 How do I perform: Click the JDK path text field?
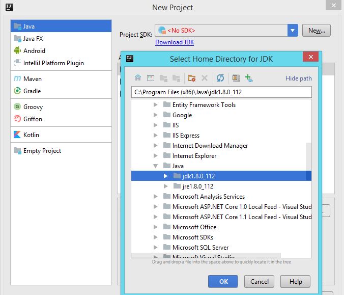(221, 92)
